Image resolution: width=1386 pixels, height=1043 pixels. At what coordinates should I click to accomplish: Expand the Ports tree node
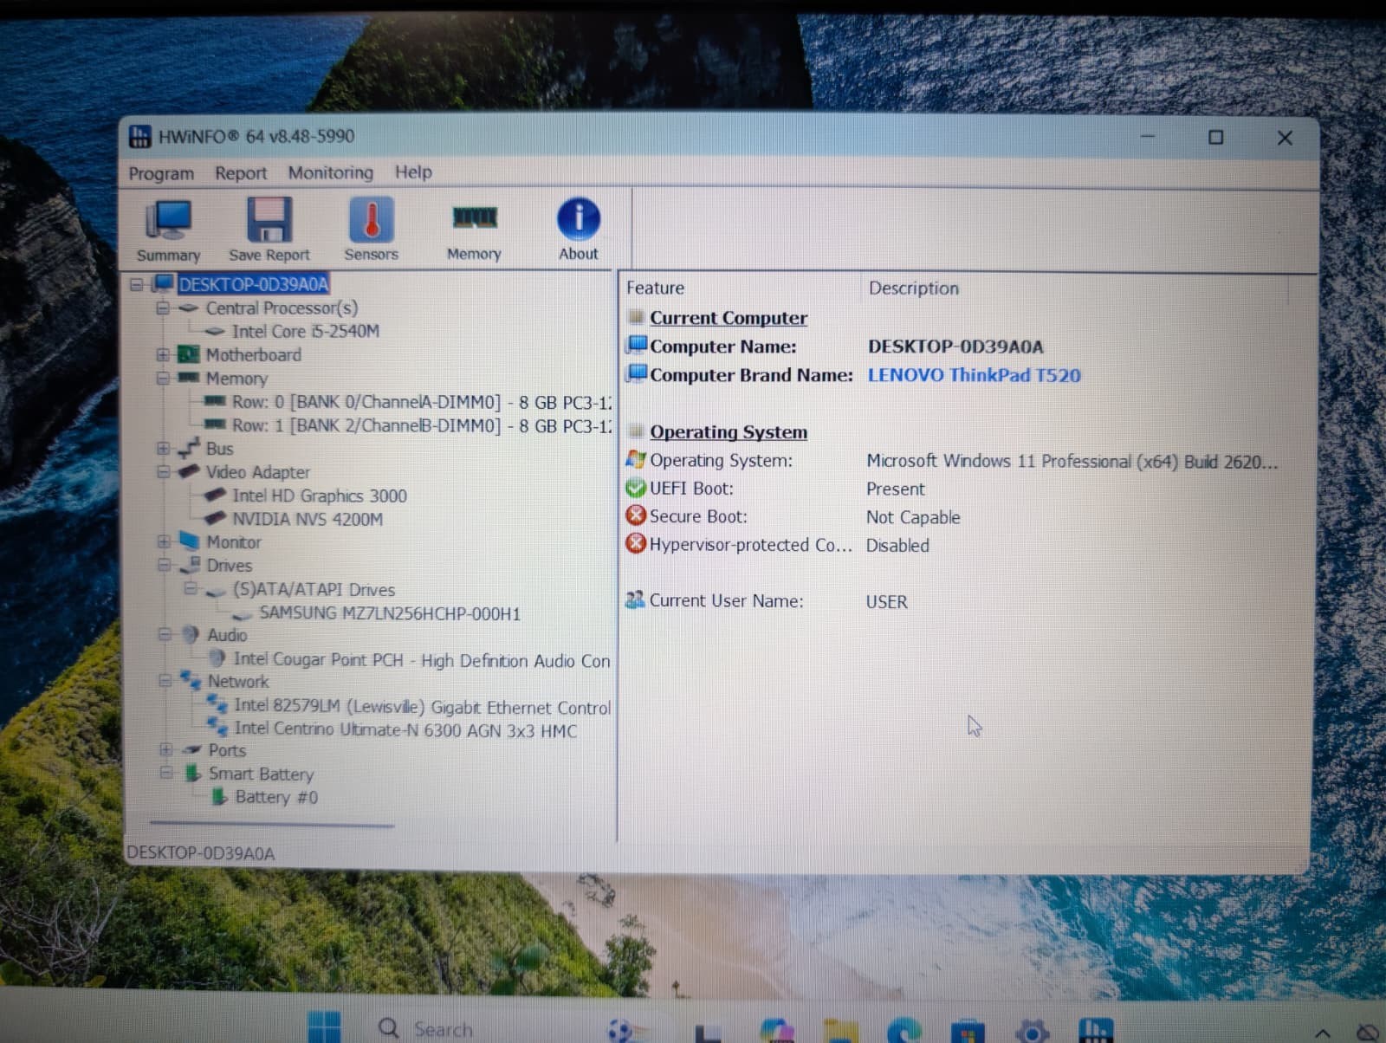click(165, 749)
